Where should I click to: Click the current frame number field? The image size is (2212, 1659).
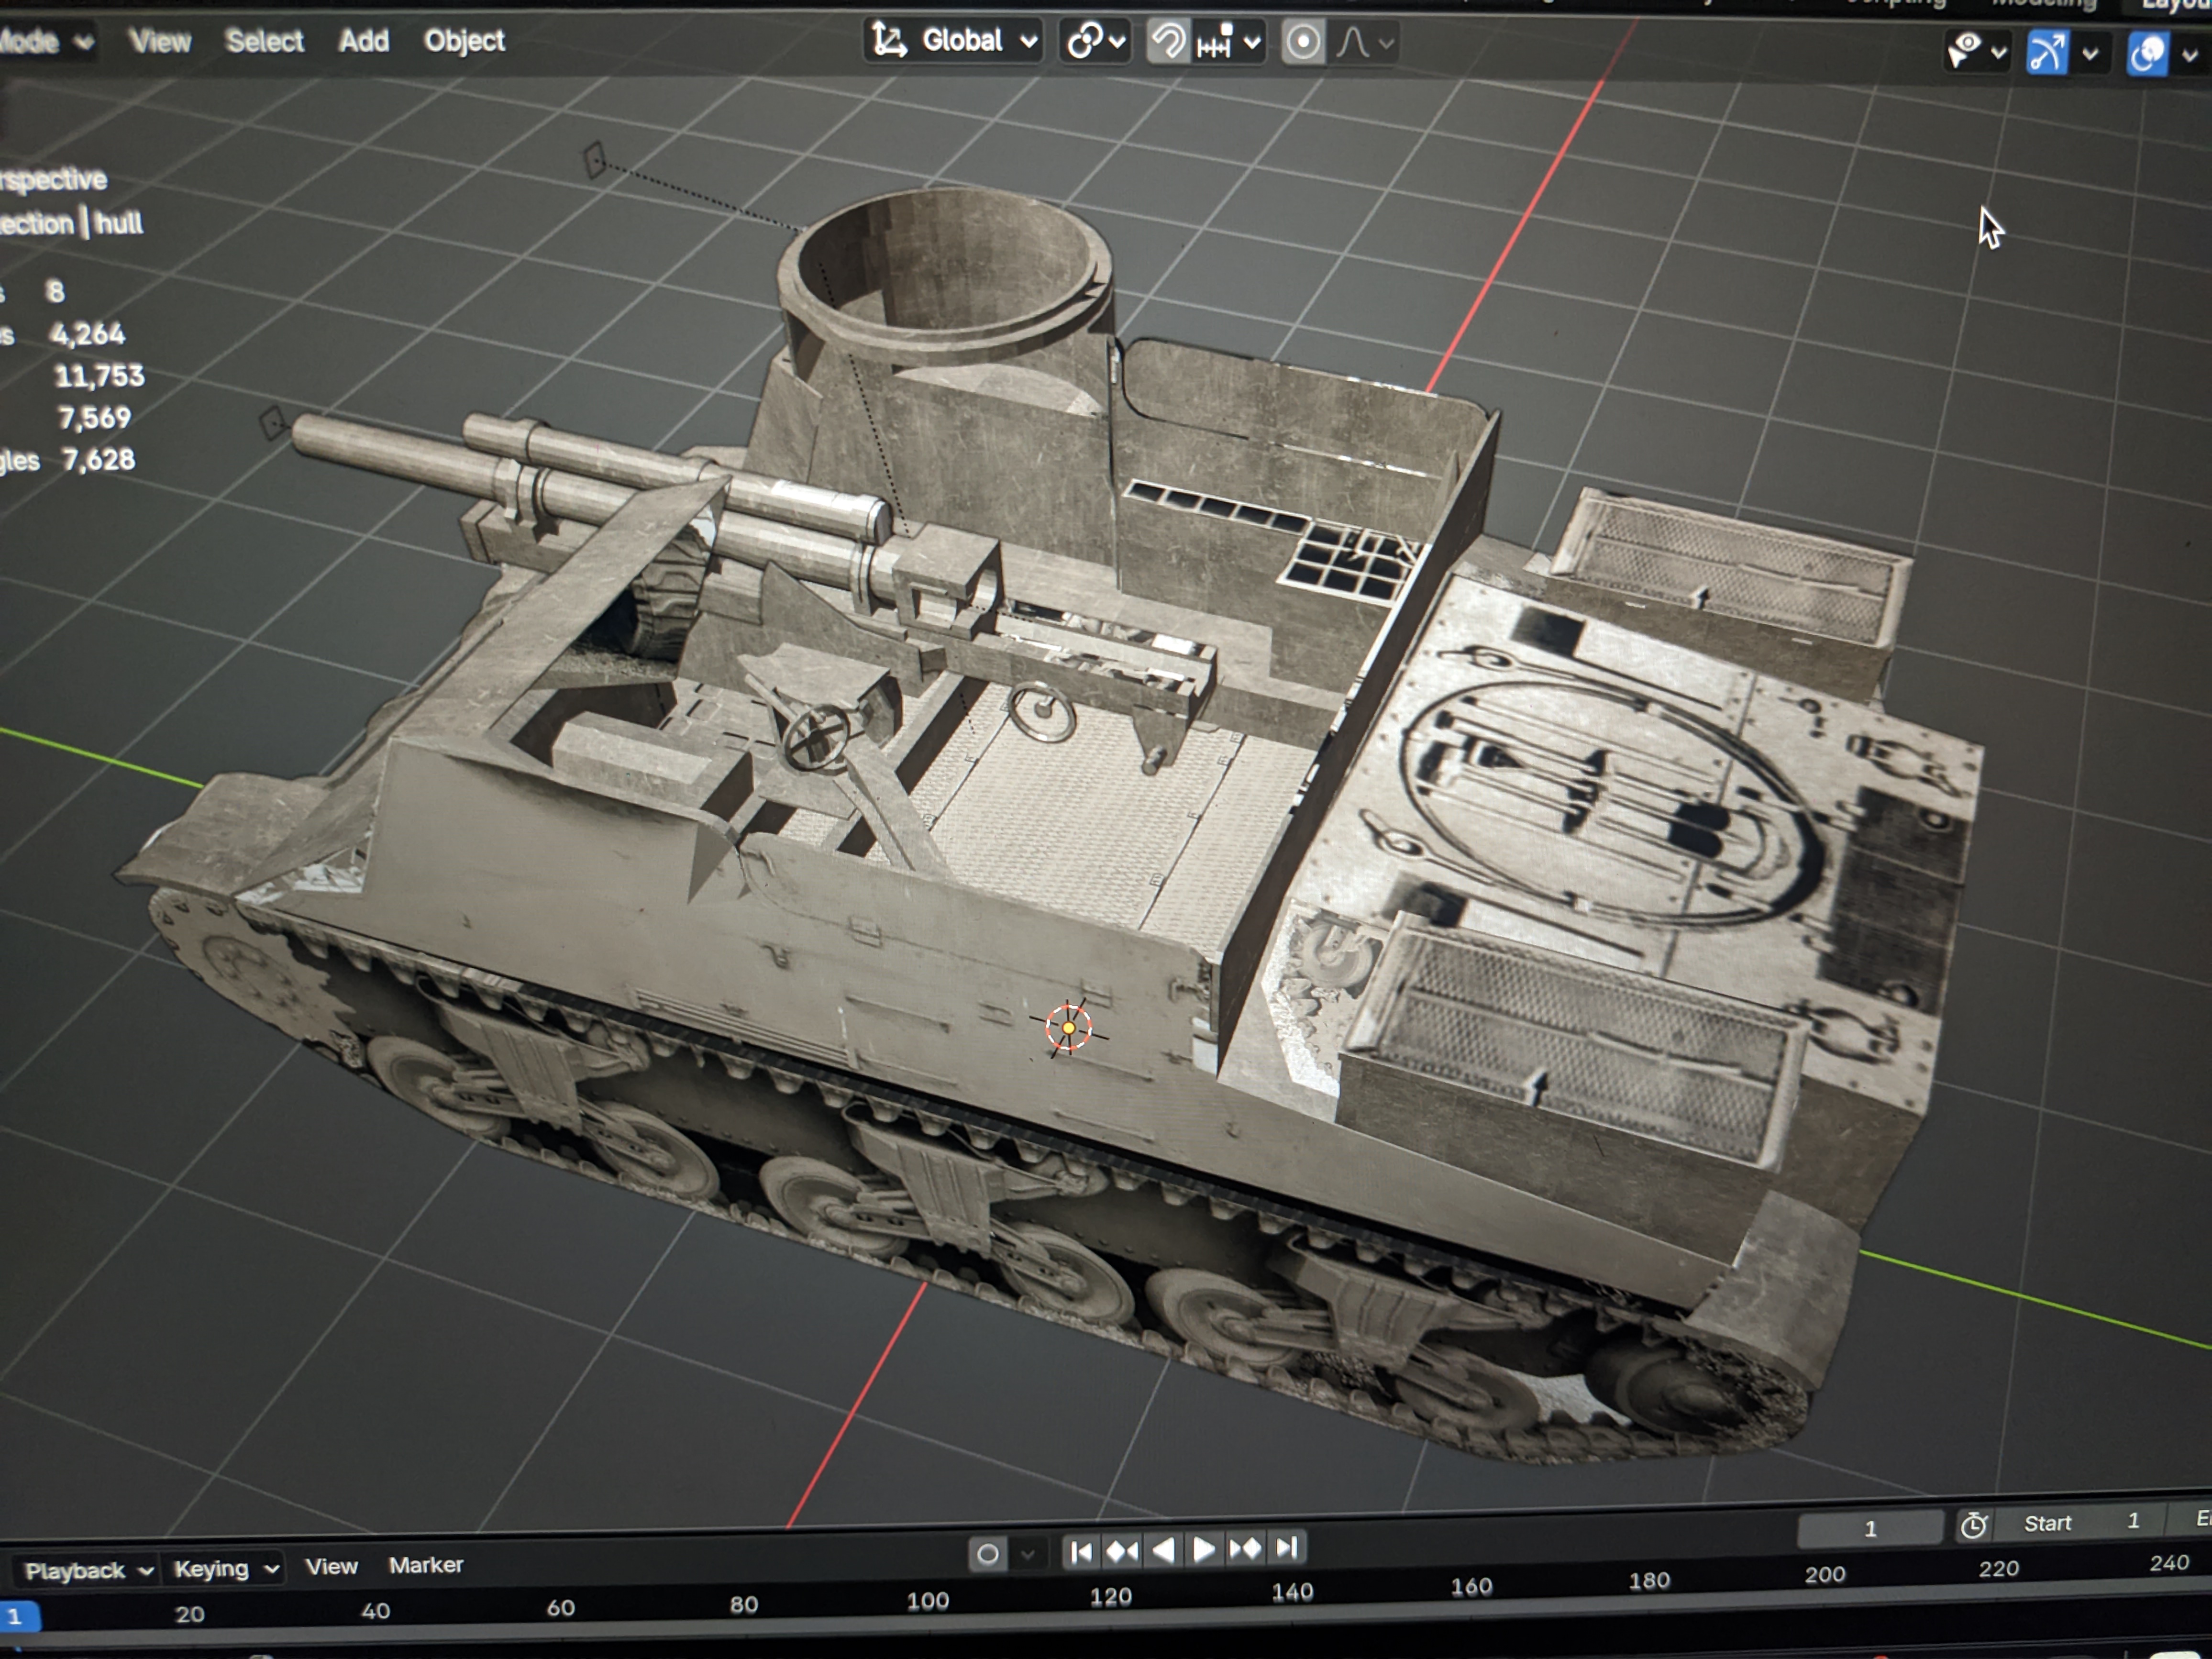pos(1870,1529)
